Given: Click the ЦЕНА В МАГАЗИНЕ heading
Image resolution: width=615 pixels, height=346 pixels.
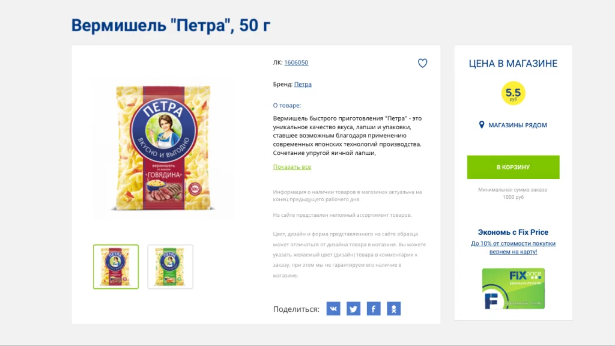Looking at the screenshot, I should click(x=513, y=64).
